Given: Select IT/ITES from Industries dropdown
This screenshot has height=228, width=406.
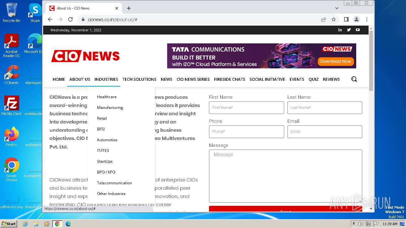Looking at the screenshot, I should tap(103, 151).
